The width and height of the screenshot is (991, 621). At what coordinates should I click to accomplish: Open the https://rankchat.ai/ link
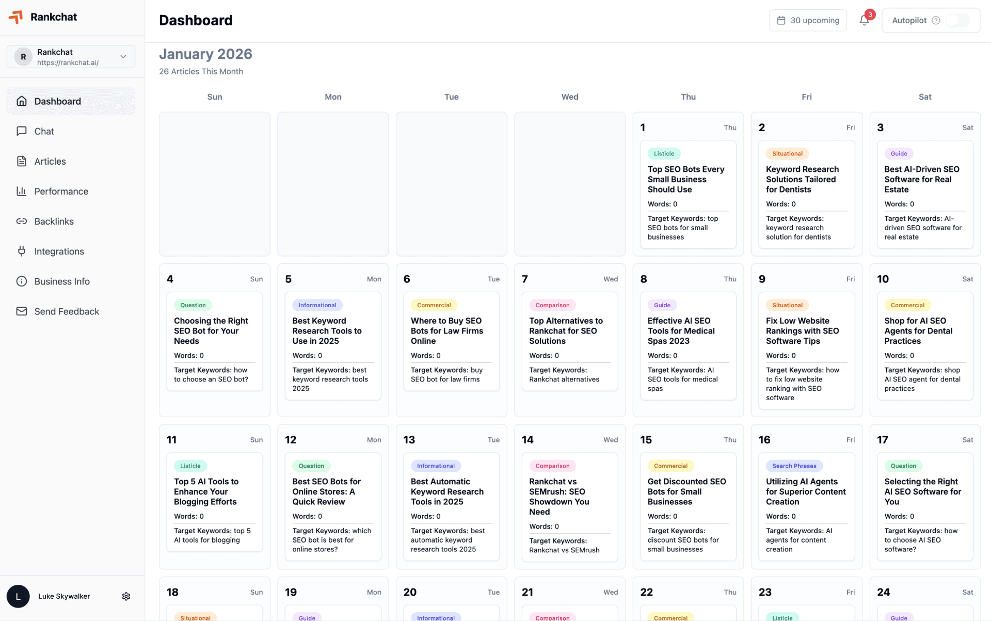coord(68,62)
